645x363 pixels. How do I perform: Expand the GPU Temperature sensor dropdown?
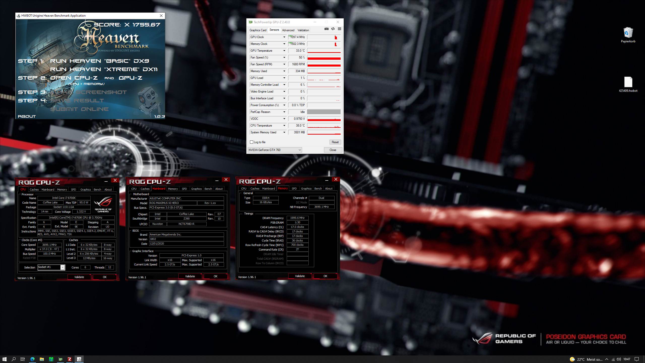(284, 51)
